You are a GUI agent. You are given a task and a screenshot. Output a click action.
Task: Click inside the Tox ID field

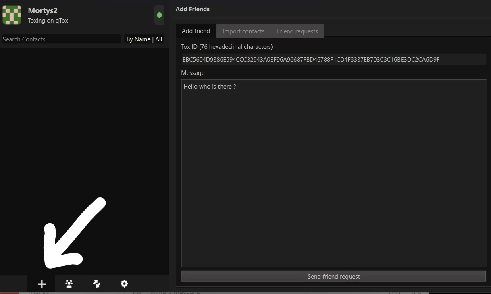point(333,60)
